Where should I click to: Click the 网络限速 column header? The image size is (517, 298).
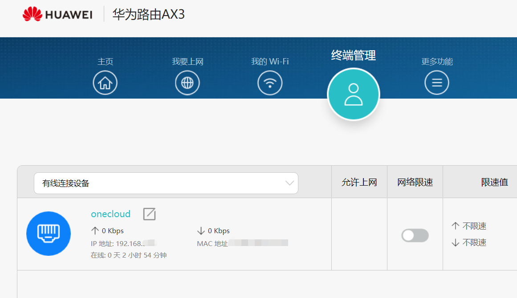[x=415, y=182]
